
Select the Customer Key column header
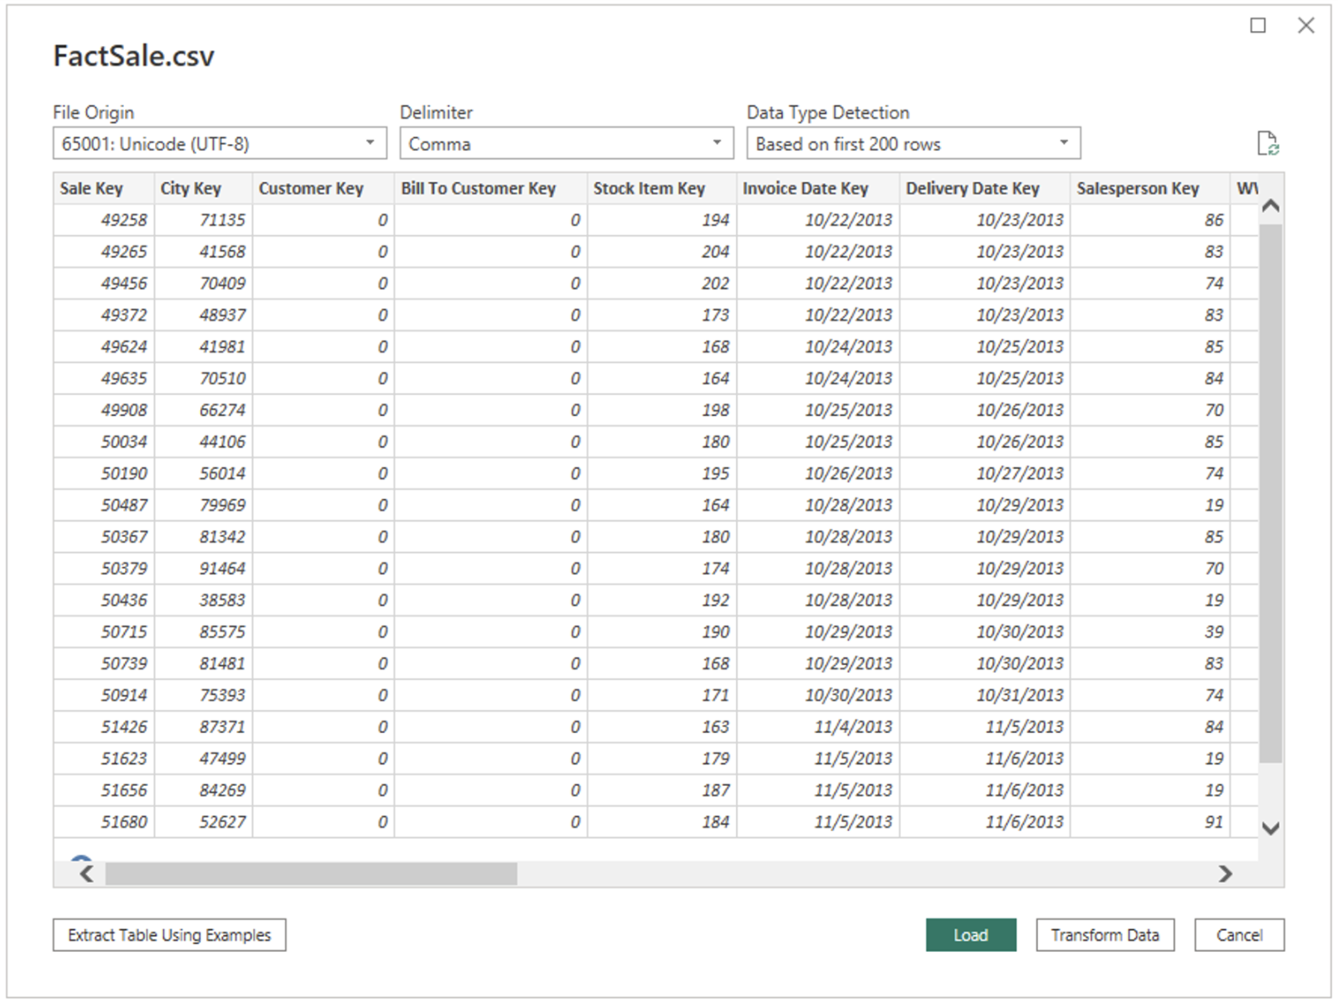(x=324, y=189)
